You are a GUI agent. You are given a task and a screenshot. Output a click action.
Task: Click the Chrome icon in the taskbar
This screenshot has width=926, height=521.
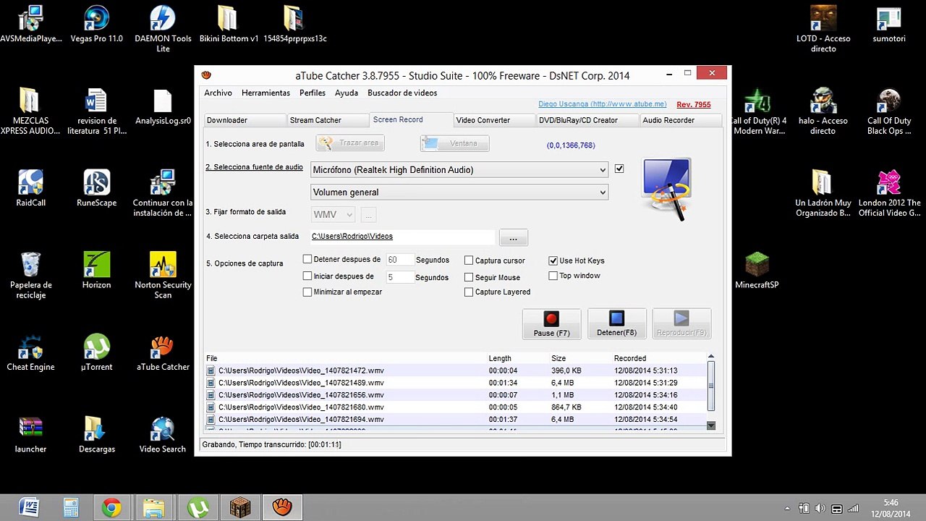[111, 508]
